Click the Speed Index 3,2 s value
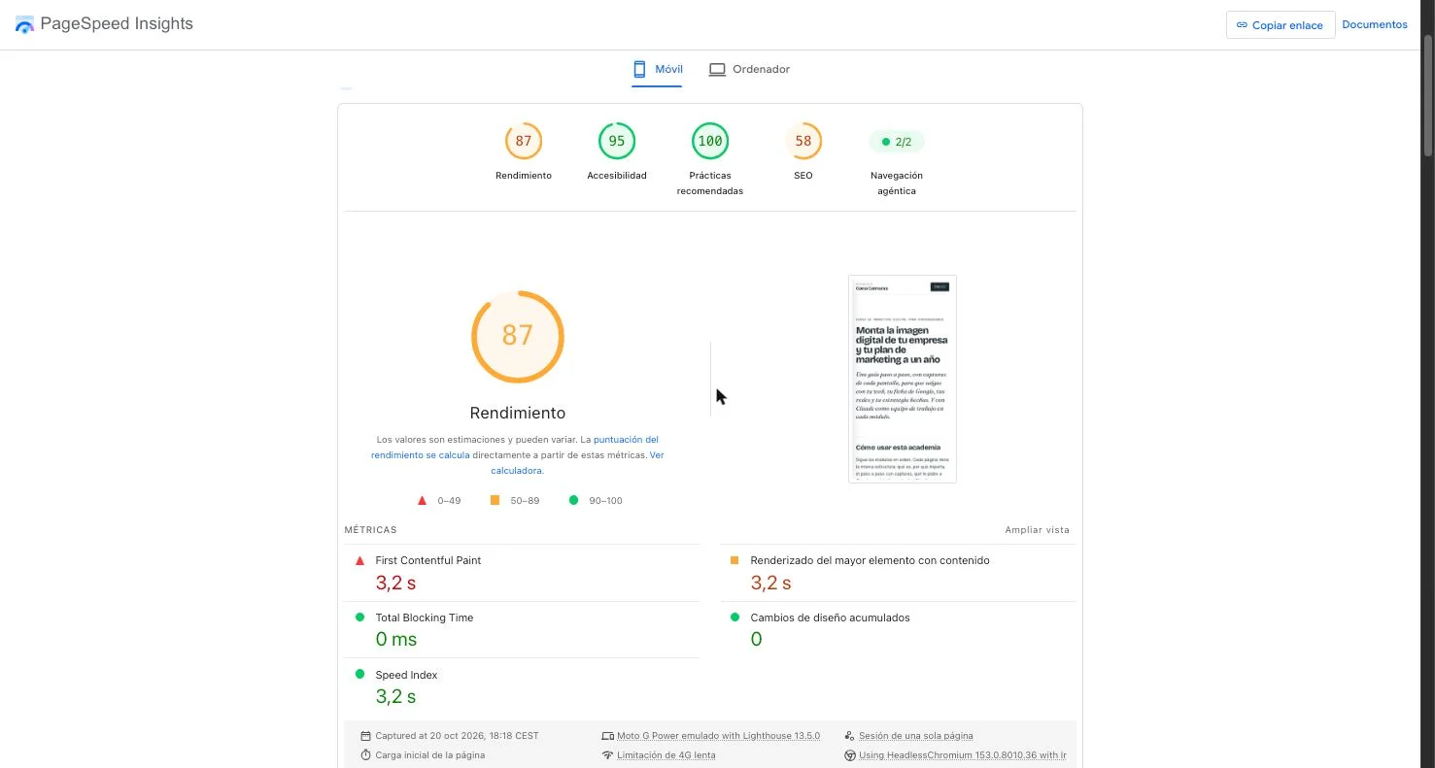This screenshot has height=768, width=1435. [x=395, y=697]
